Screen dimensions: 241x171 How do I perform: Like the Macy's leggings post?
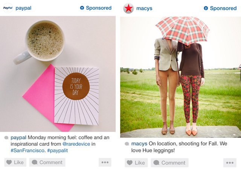(136, 163)
